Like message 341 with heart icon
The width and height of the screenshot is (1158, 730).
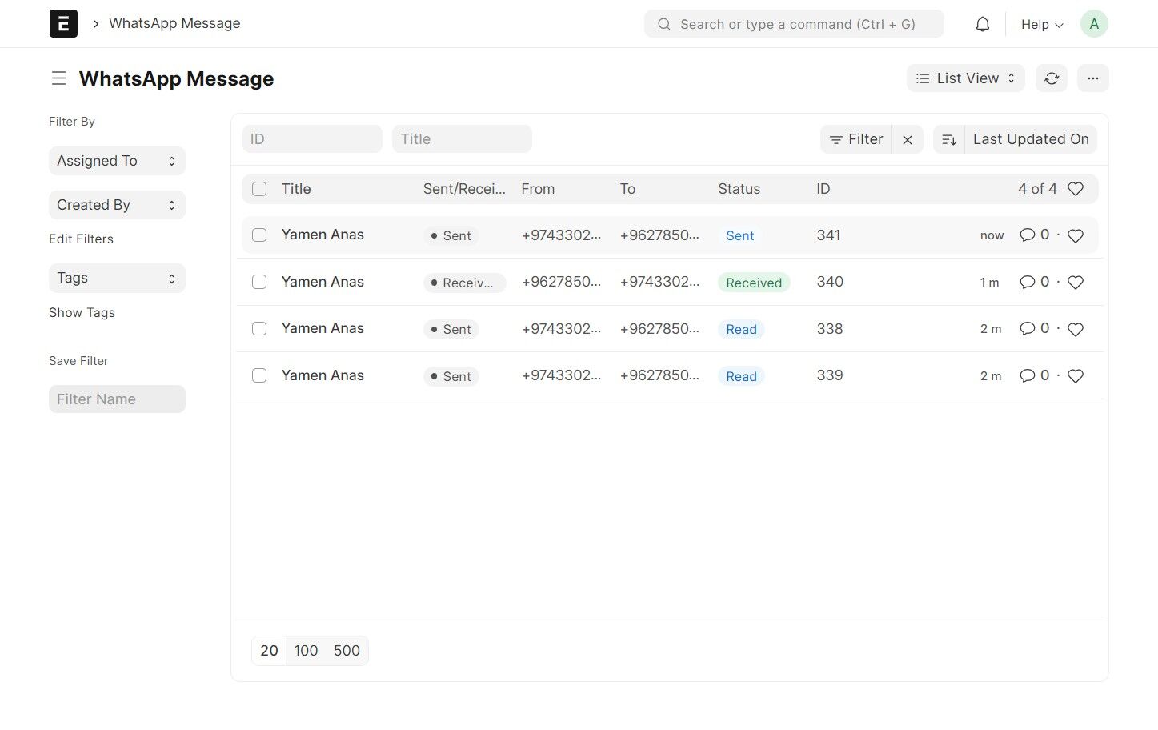tap(1076, 235)
